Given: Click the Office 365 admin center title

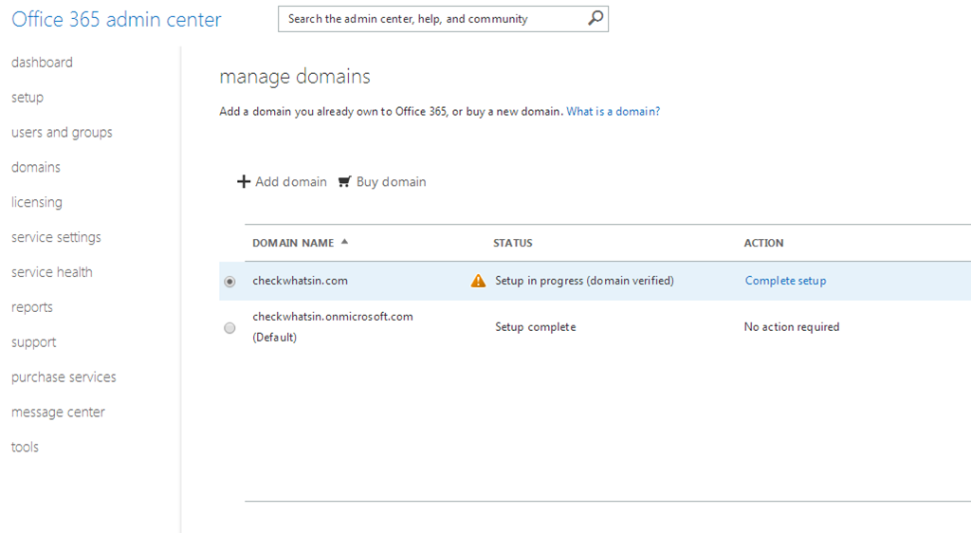Looking at the screenshot, I should click(117, 19).
